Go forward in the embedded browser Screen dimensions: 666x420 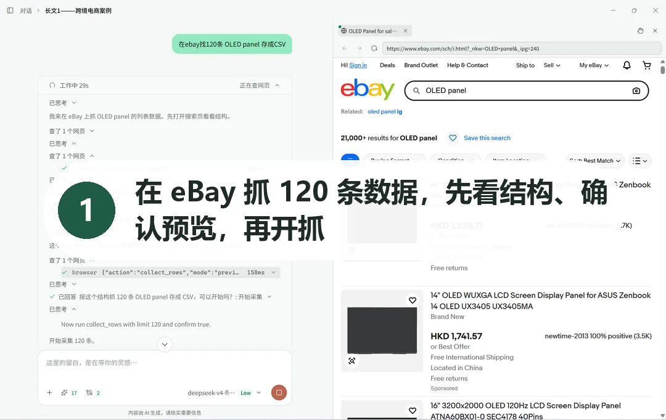[x=360, y=49]
